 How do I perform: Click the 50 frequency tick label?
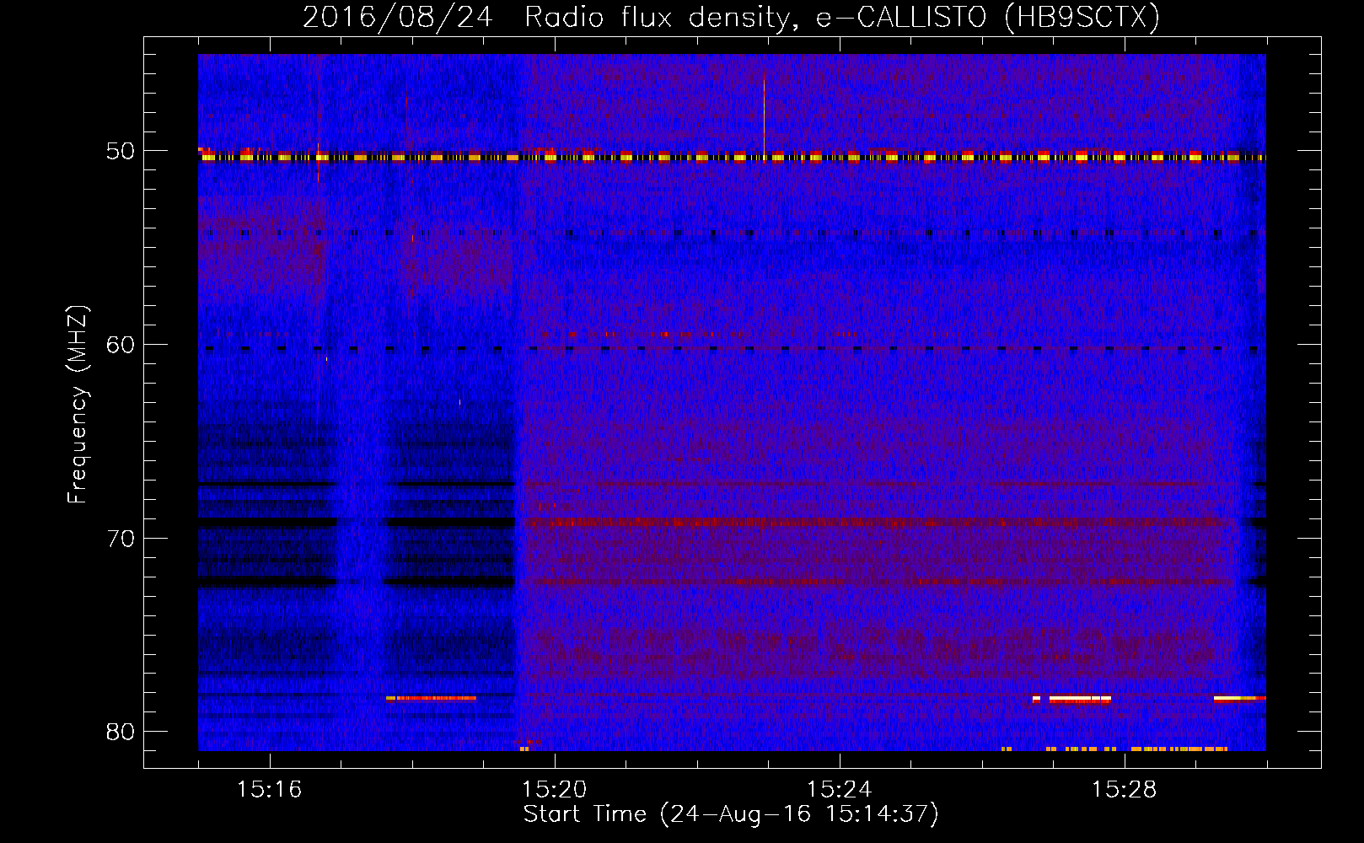click(120, 151)
